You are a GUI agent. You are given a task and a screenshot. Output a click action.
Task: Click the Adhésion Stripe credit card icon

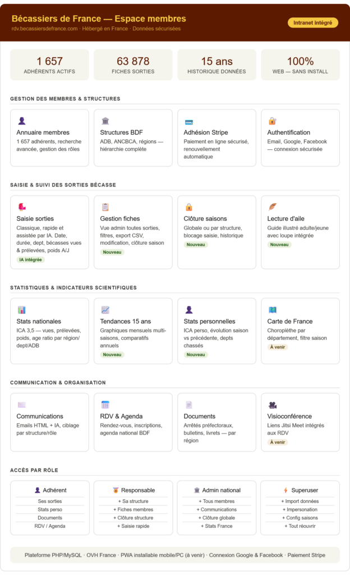189,122
